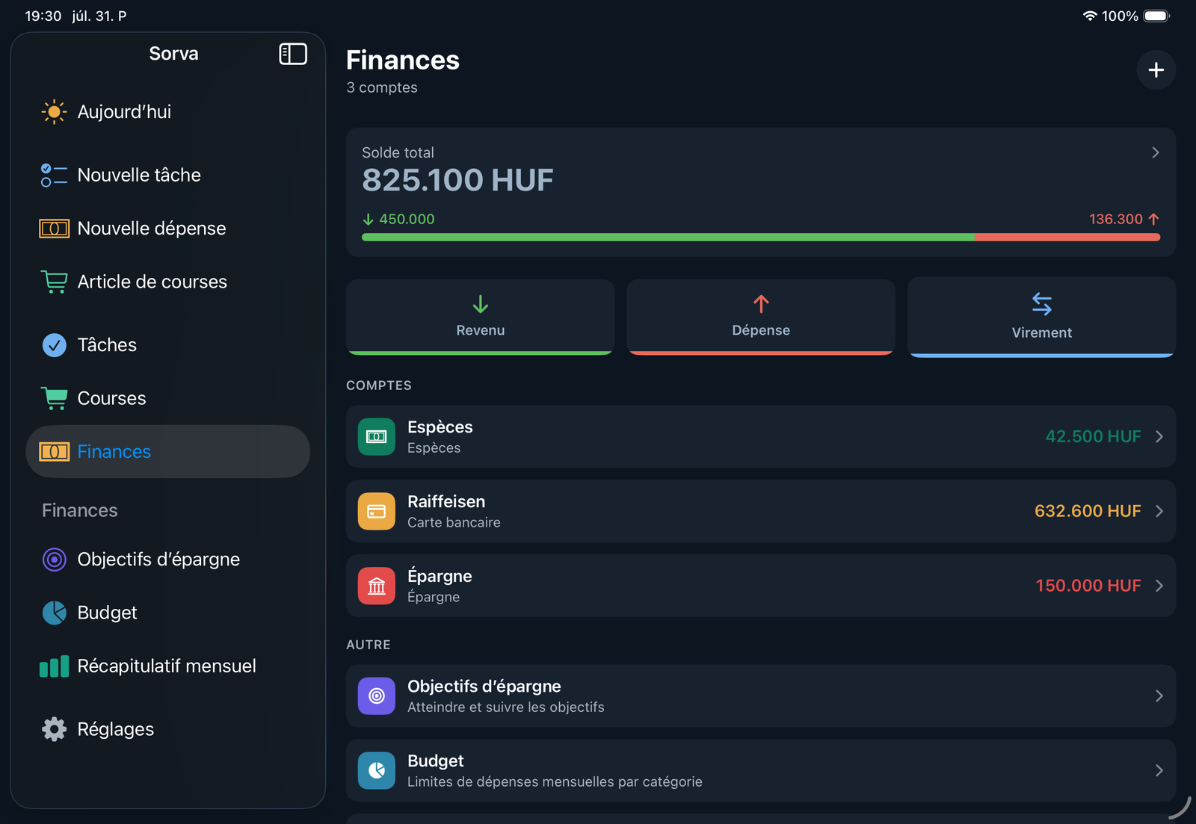This screenshot has height=824, width=1196.
Task: Check the Wi-Fi status icon
Action: (x=1090, y=16)
